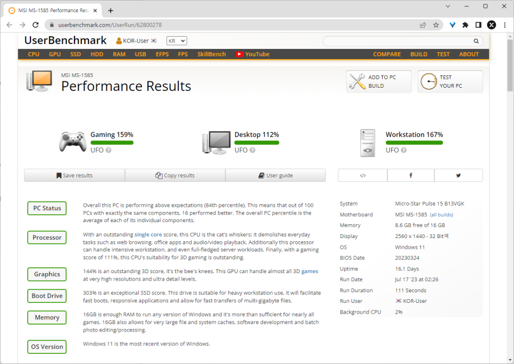Open the USB menu item

click(x=140, y=54)
